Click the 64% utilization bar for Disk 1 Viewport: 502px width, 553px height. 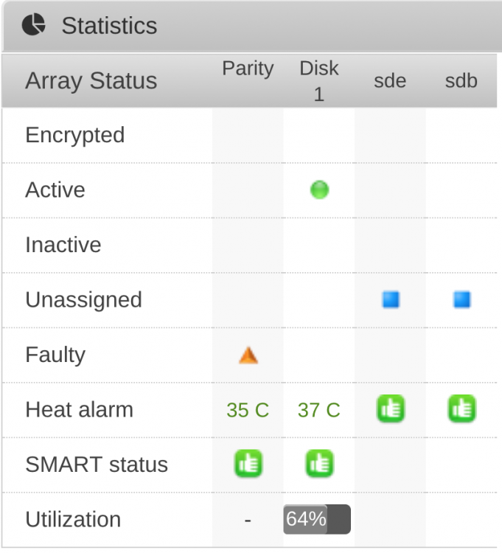click(x=317, y=519)
